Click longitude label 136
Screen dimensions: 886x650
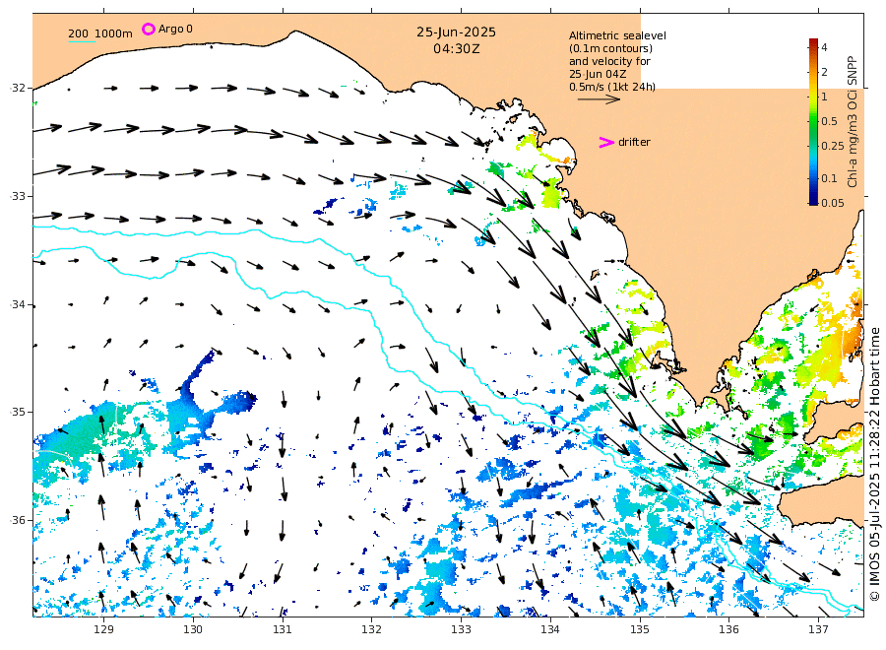coord(728,629)
